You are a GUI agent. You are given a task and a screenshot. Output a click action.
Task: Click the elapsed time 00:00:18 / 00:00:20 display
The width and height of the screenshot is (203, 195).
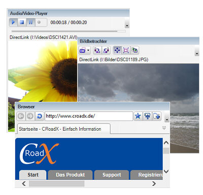69,22
